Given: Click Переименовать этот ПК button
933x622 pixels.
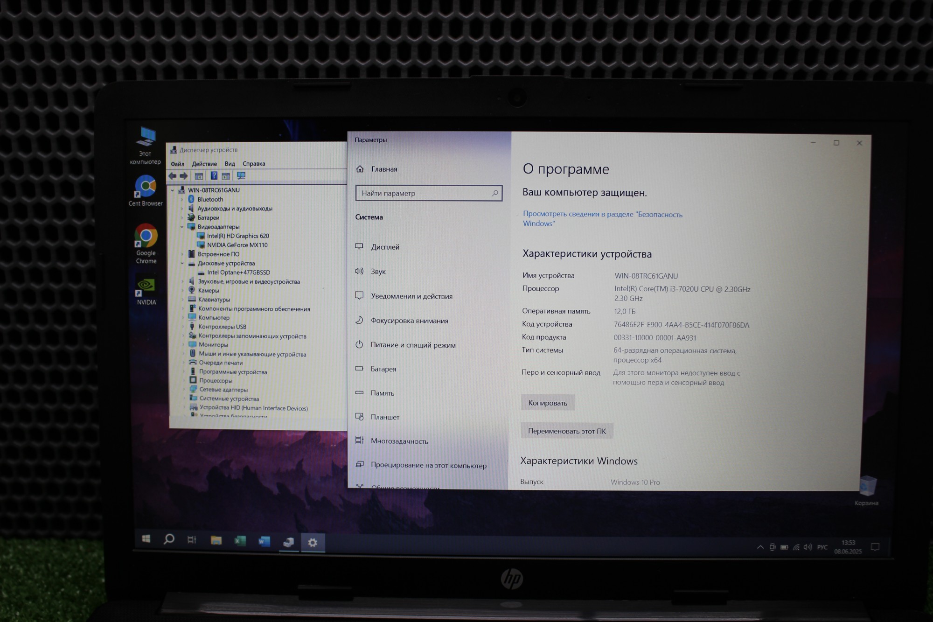Looking at the screenshot, I should 566,431.
